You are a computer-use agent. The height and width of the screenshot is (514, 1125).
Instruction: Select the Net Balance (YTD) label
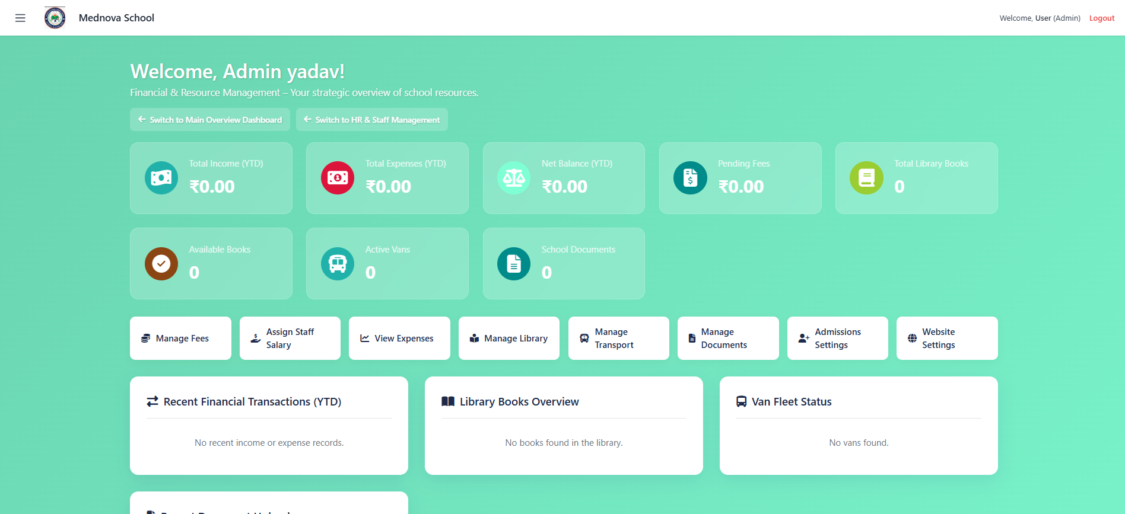[x=577, y=164]
